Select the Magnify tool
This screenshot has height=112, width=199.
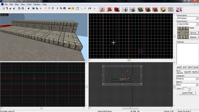109,10
